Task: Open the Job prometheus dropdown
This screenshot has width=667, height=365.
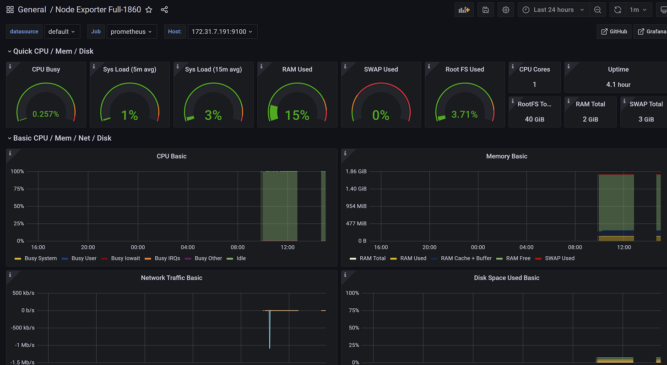Action: 131,32
